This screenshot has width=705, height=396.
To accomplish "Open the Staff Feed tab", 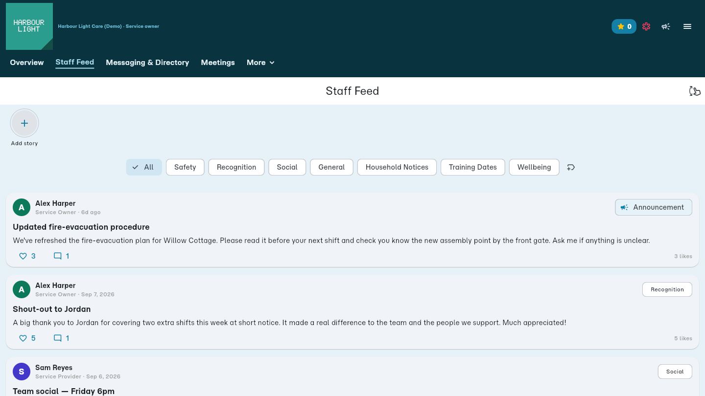I will click(75, 62).
